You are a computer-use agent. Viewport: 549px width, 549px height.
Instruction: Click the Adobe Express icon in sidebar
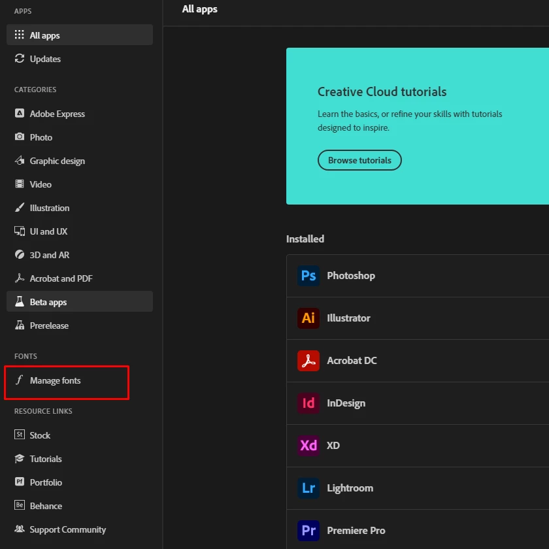click(20, 113)
